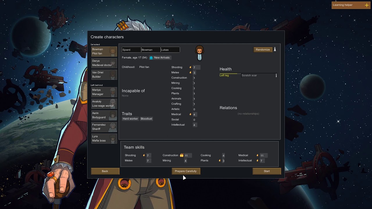Image resolution: width=372 pixels, height=209 pixels.
Task: Click the Hard worker trait tag
Action: 130,119
